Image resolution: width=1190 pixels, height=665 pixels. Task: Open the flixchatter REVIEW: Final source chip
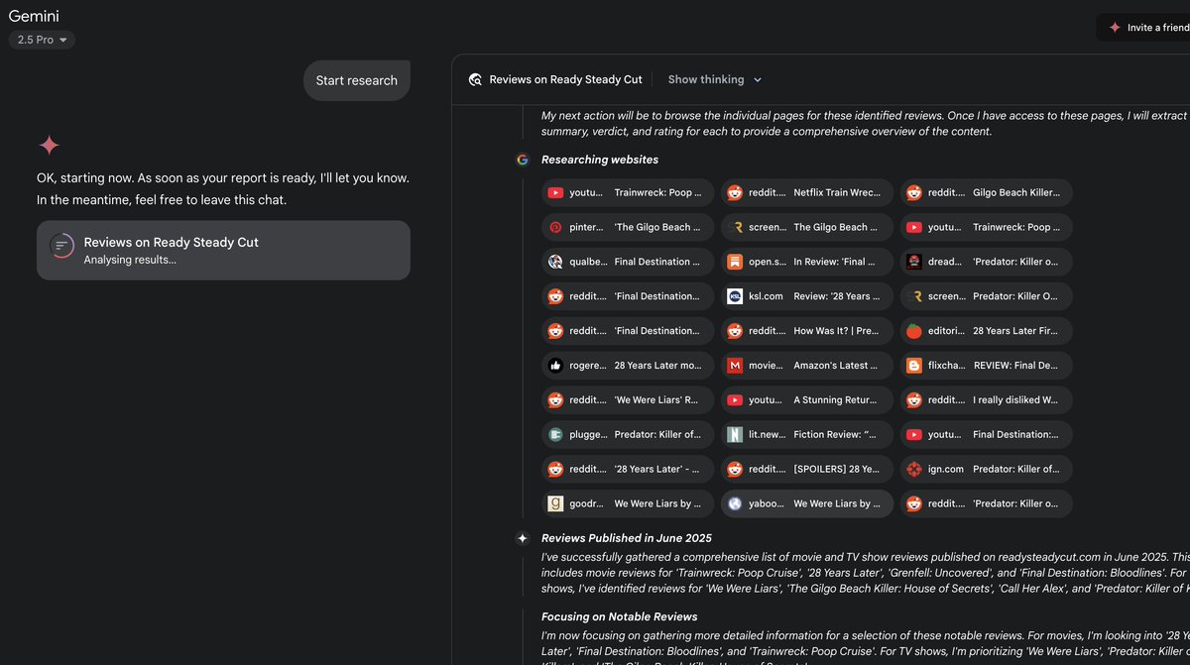pos(987,366)
